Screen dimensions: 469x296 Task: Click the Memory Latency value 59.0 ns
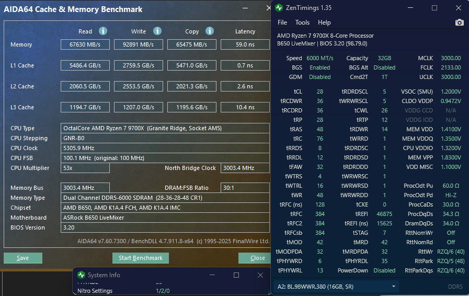pos(245,44)
